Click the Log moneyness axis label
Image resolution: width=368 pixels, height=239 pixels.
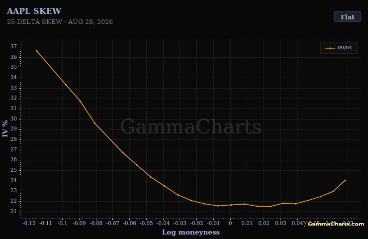191,233
